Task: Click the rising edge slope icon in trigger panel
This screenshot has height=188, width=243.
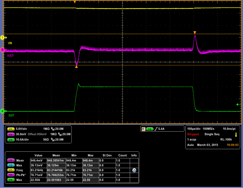Action: [157, 129]
